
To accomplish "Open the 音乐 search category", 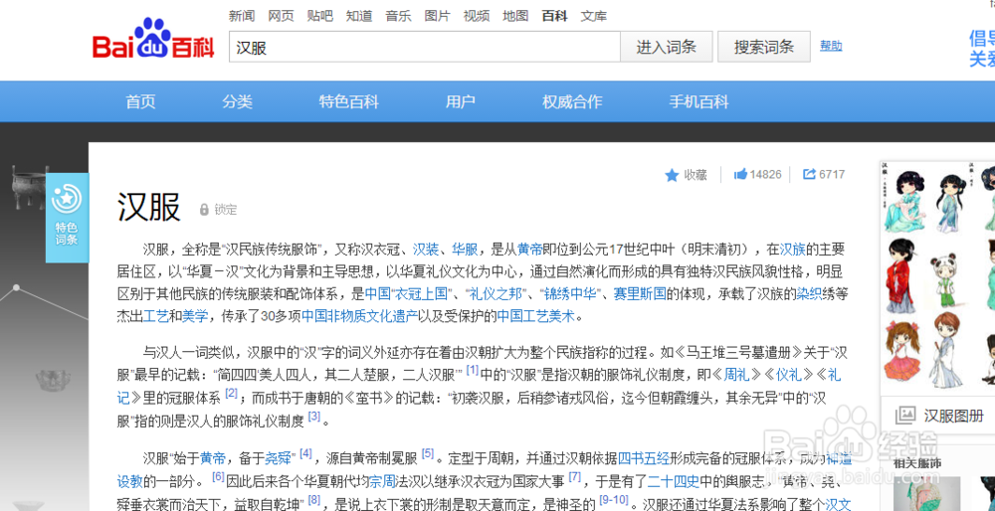I will 399,16.
